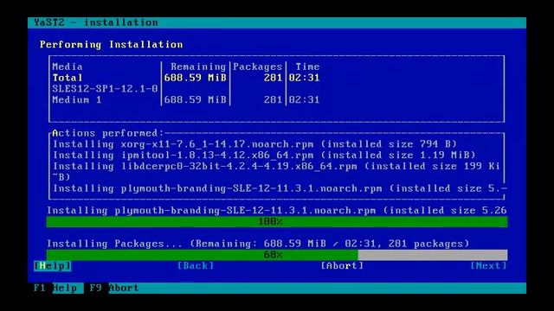
Task: Go to previous step with [Back]
Action: [196, 265]
